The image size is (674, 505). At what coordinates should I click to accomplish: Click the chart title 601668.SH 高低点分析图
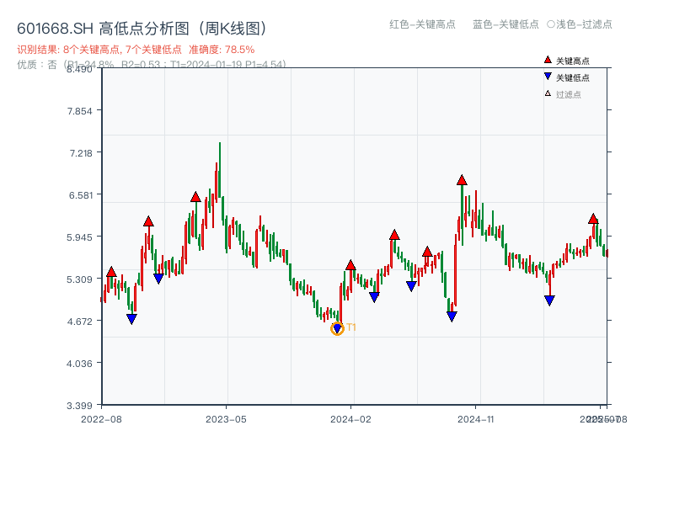[142, 29]
